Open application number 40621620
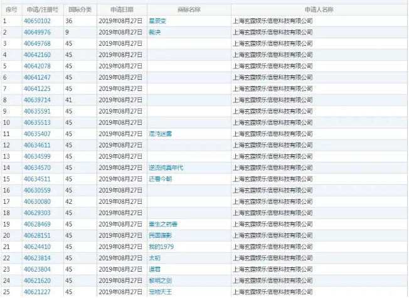The width and height of the screenshot is (409, 298). pyautogui.click(x=37, y=280)
